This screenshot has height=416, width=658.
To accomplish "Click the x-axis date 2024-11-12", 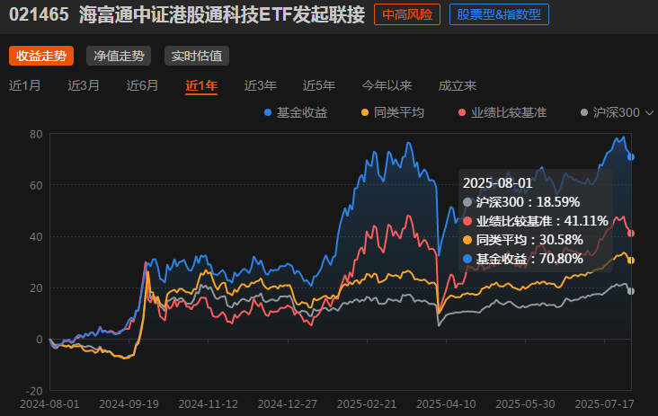I will click(x=209, y=403).
